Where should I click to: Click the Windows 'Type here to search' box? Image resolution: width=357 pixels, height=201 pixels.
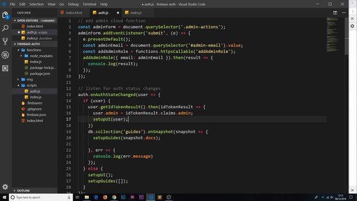pyautogui.click(x=41, y=197)
